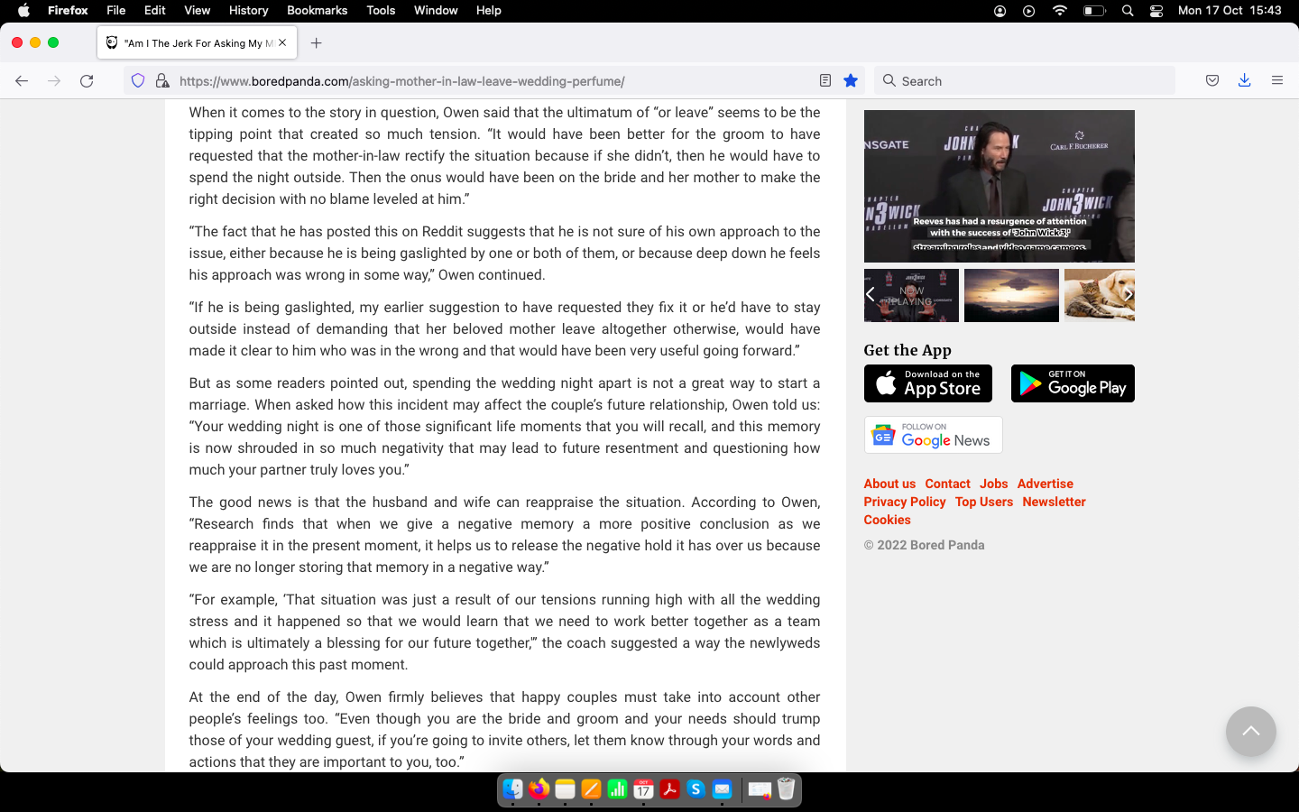Open the Privacy Policy link
The width and height of the screenshot is (1299, 812).
[x=904, y=502]
